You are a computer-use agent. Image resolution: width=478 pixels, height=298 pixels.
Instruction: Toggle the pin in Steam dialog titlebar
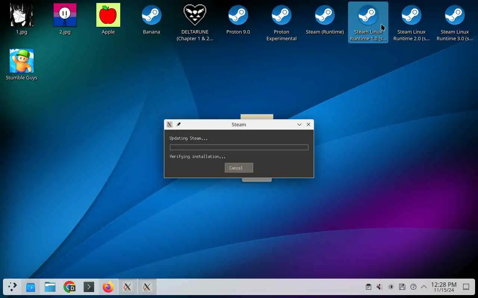179,124
